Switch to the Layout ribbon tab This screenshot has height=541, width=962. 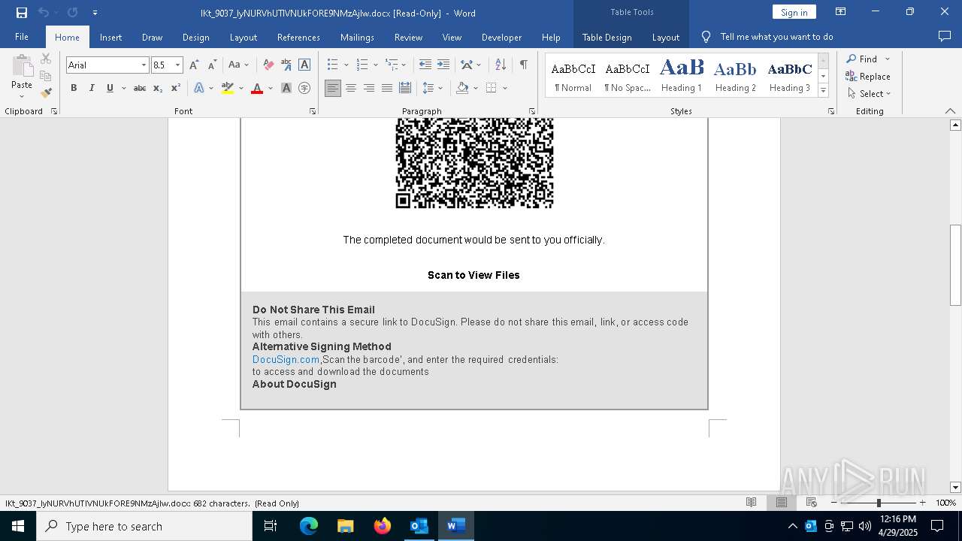[x=244, y=37]
